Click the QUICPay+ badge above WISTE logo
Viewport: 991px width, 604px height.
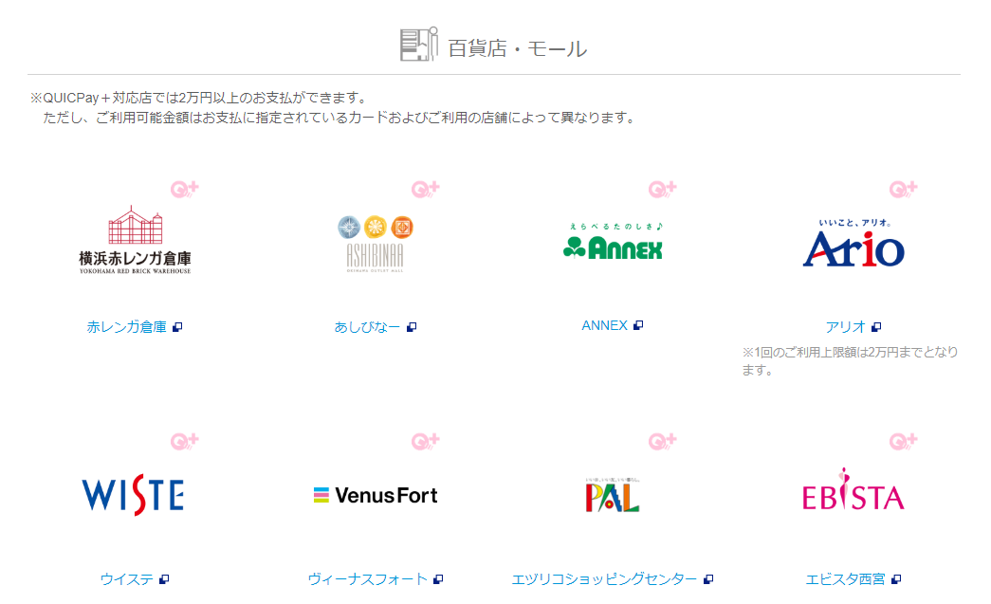[184, 442]
